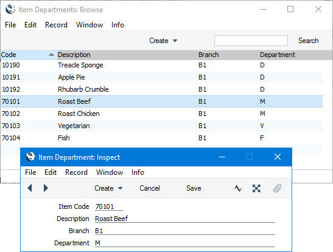Image resolution: width=333 pixels, height=252 pixels.
Task: Select the Roast Chicken row
Action: point(161,114)
